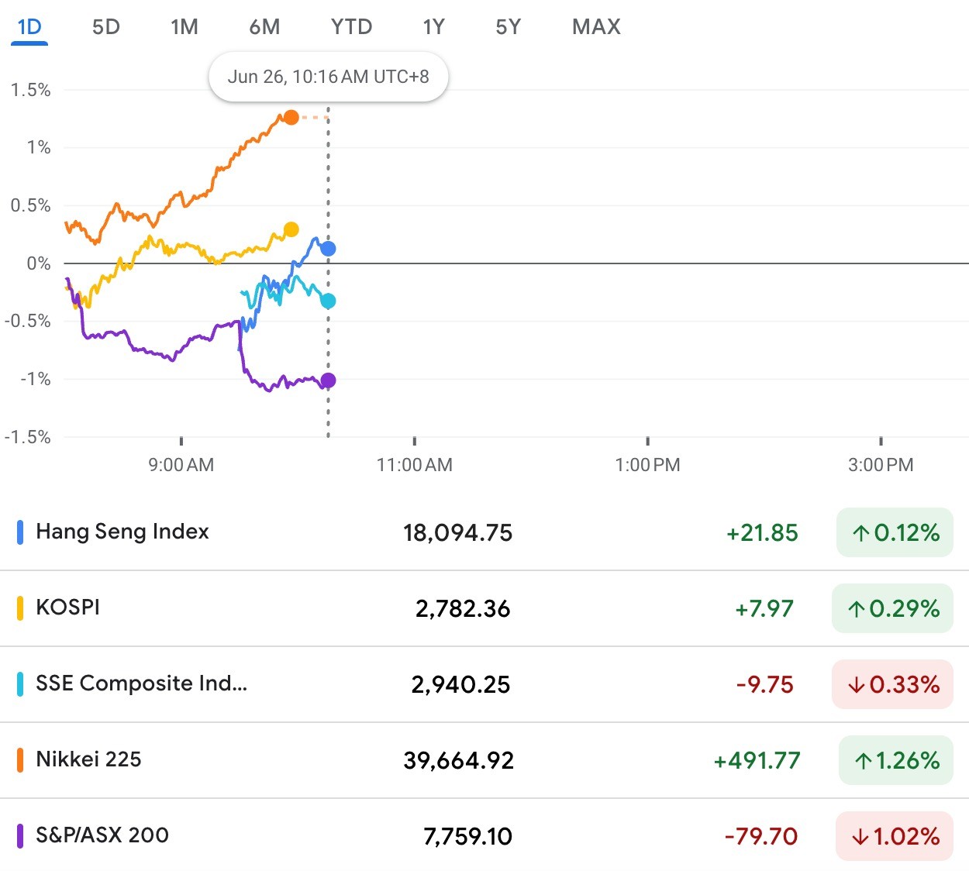Switch chart to 5Y range
The width and height of the screenshot is (969, 871).
[x=508, y=27]
